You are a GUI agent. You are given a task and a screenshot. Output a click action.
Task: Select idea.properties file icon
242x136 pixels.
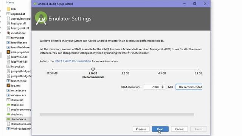pyautogui.click(x=8, y=52)
